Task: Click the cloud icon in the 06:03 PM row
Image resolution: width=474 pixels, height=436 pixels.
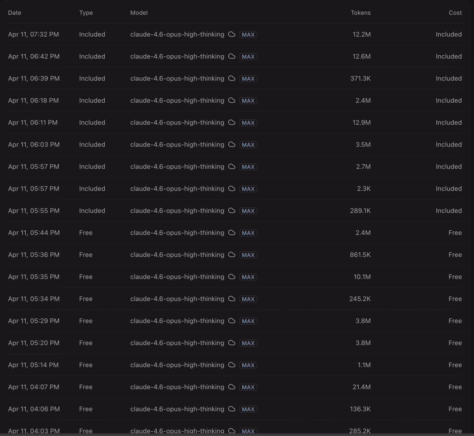Action: point(232,145)
